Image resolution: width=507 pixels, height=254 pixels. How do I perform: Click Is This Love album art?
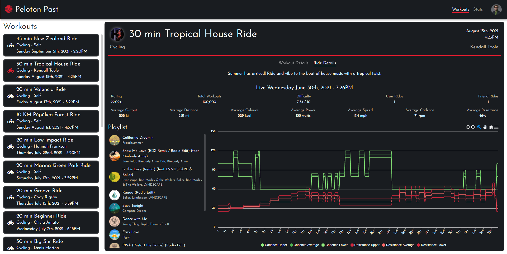pos(115,177)
